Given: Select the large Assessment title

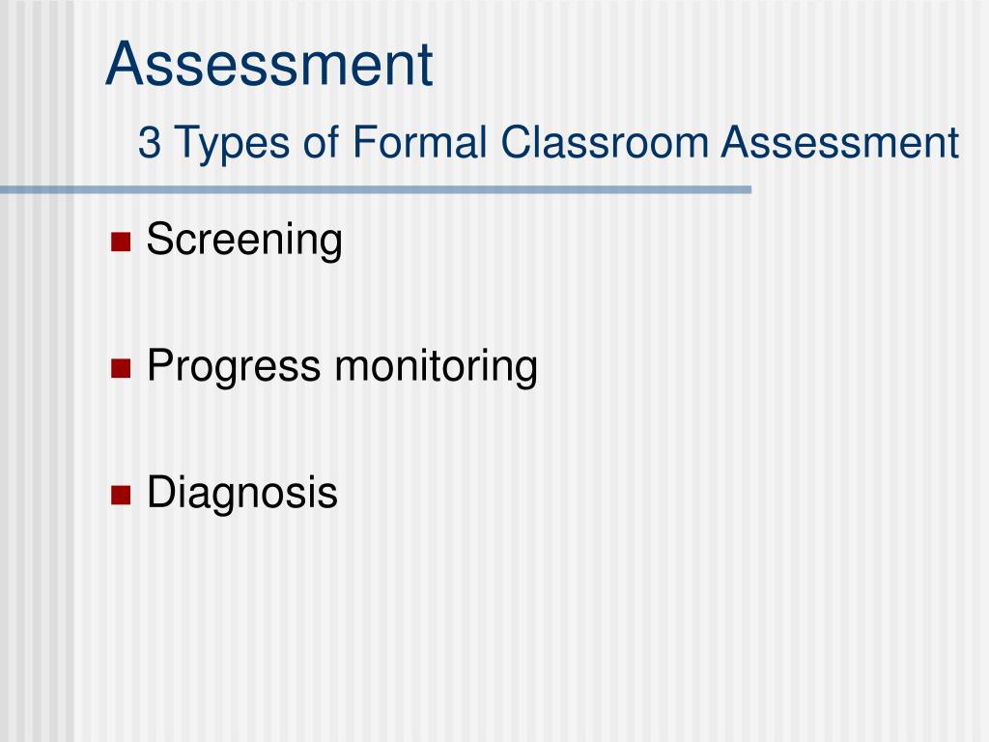Looking at the screenshot, I should coord(269,64).
